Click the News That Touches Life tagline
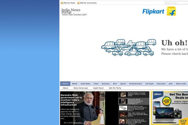The height and width of the screenshot is (125, 188). 75,15
